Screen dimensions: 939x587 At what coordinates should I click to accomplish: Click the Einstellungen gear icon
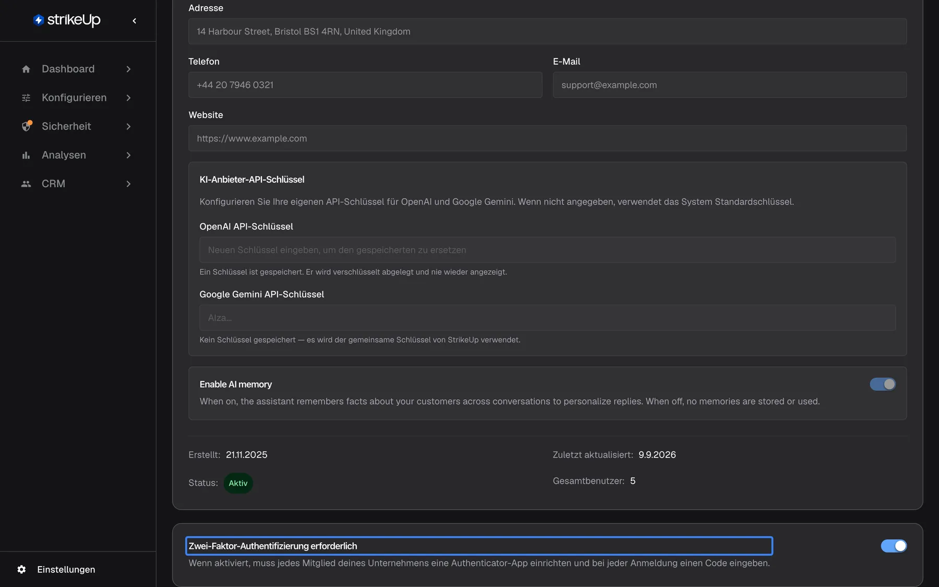[x=21, y=569]
